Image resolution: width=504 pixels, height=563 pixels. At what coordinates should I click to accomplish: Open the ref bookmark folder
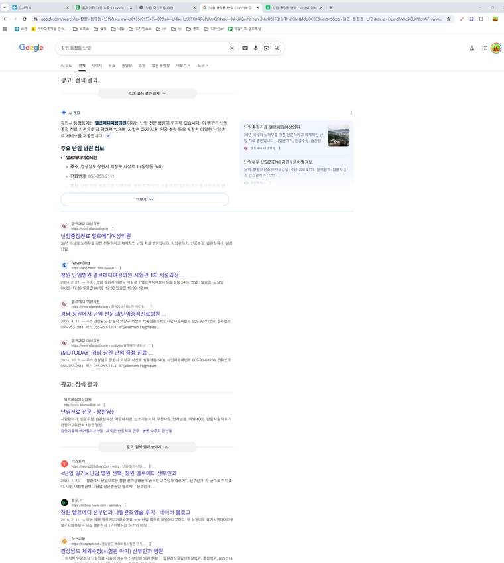161,29
